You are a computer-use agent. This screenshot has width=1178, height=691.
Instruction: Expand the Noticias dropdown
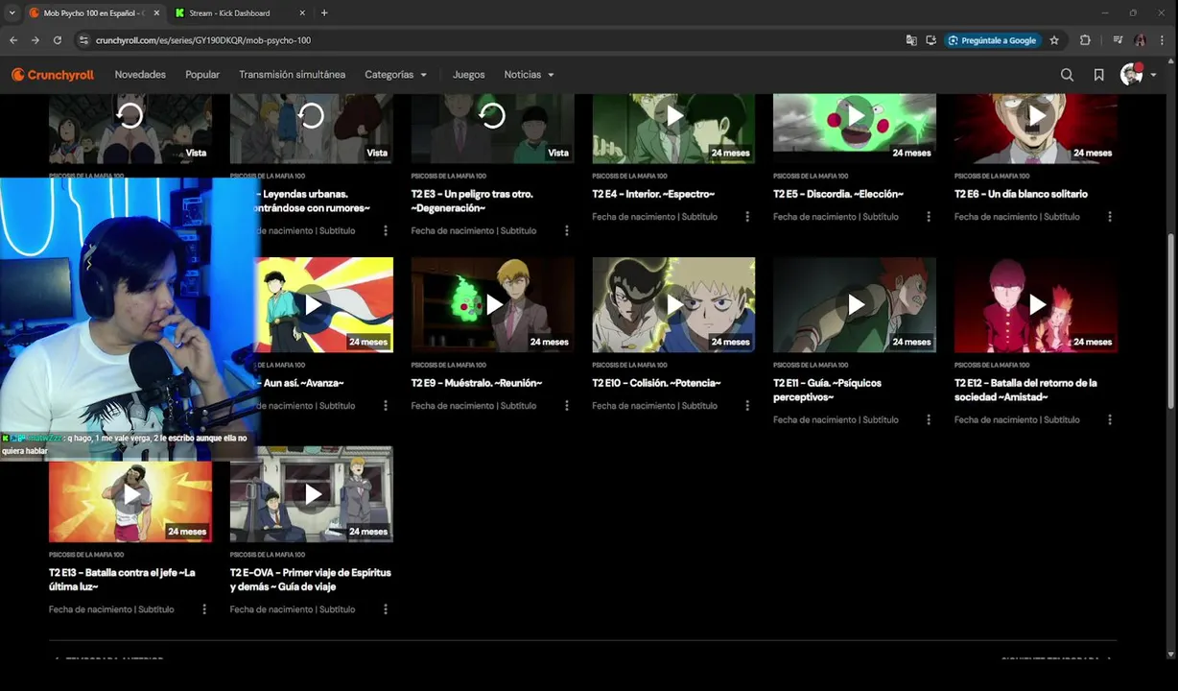click(x=530, y=75)
